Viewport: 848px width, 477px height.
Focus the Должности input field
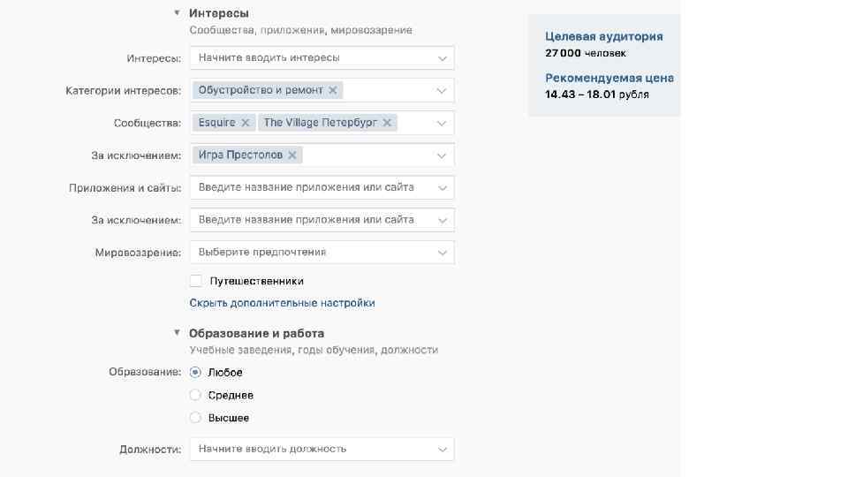click(x=309, y=449)
